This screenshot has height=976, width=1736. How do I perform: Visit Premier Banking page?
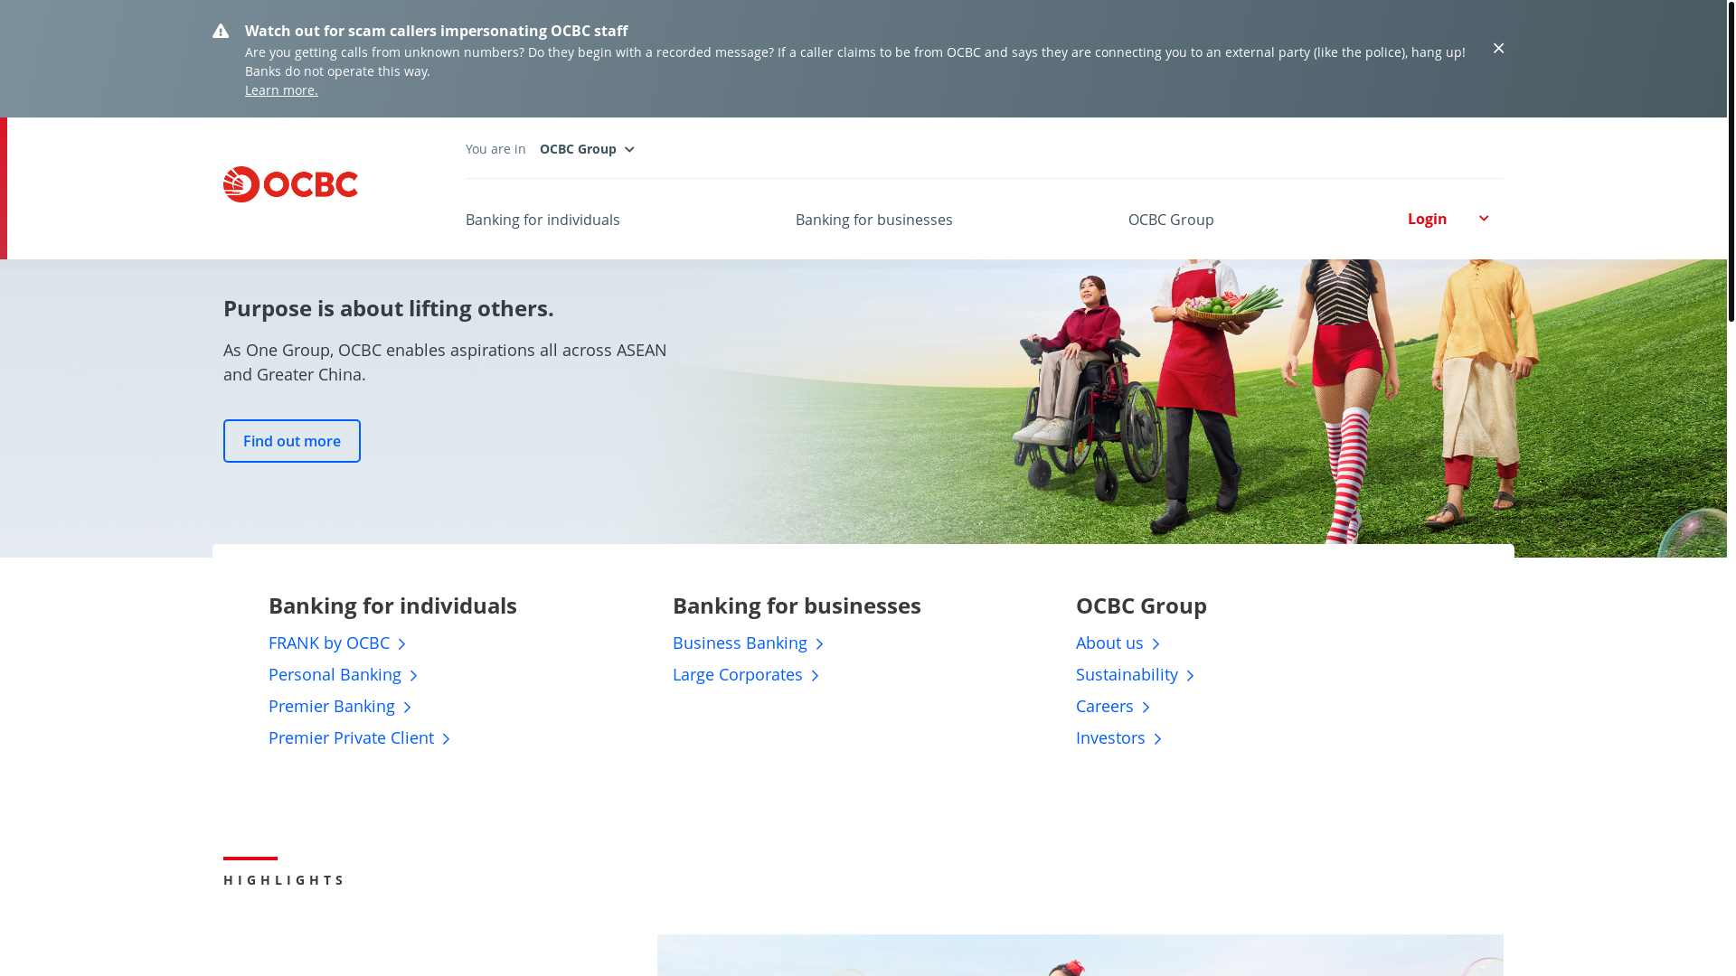340,706
